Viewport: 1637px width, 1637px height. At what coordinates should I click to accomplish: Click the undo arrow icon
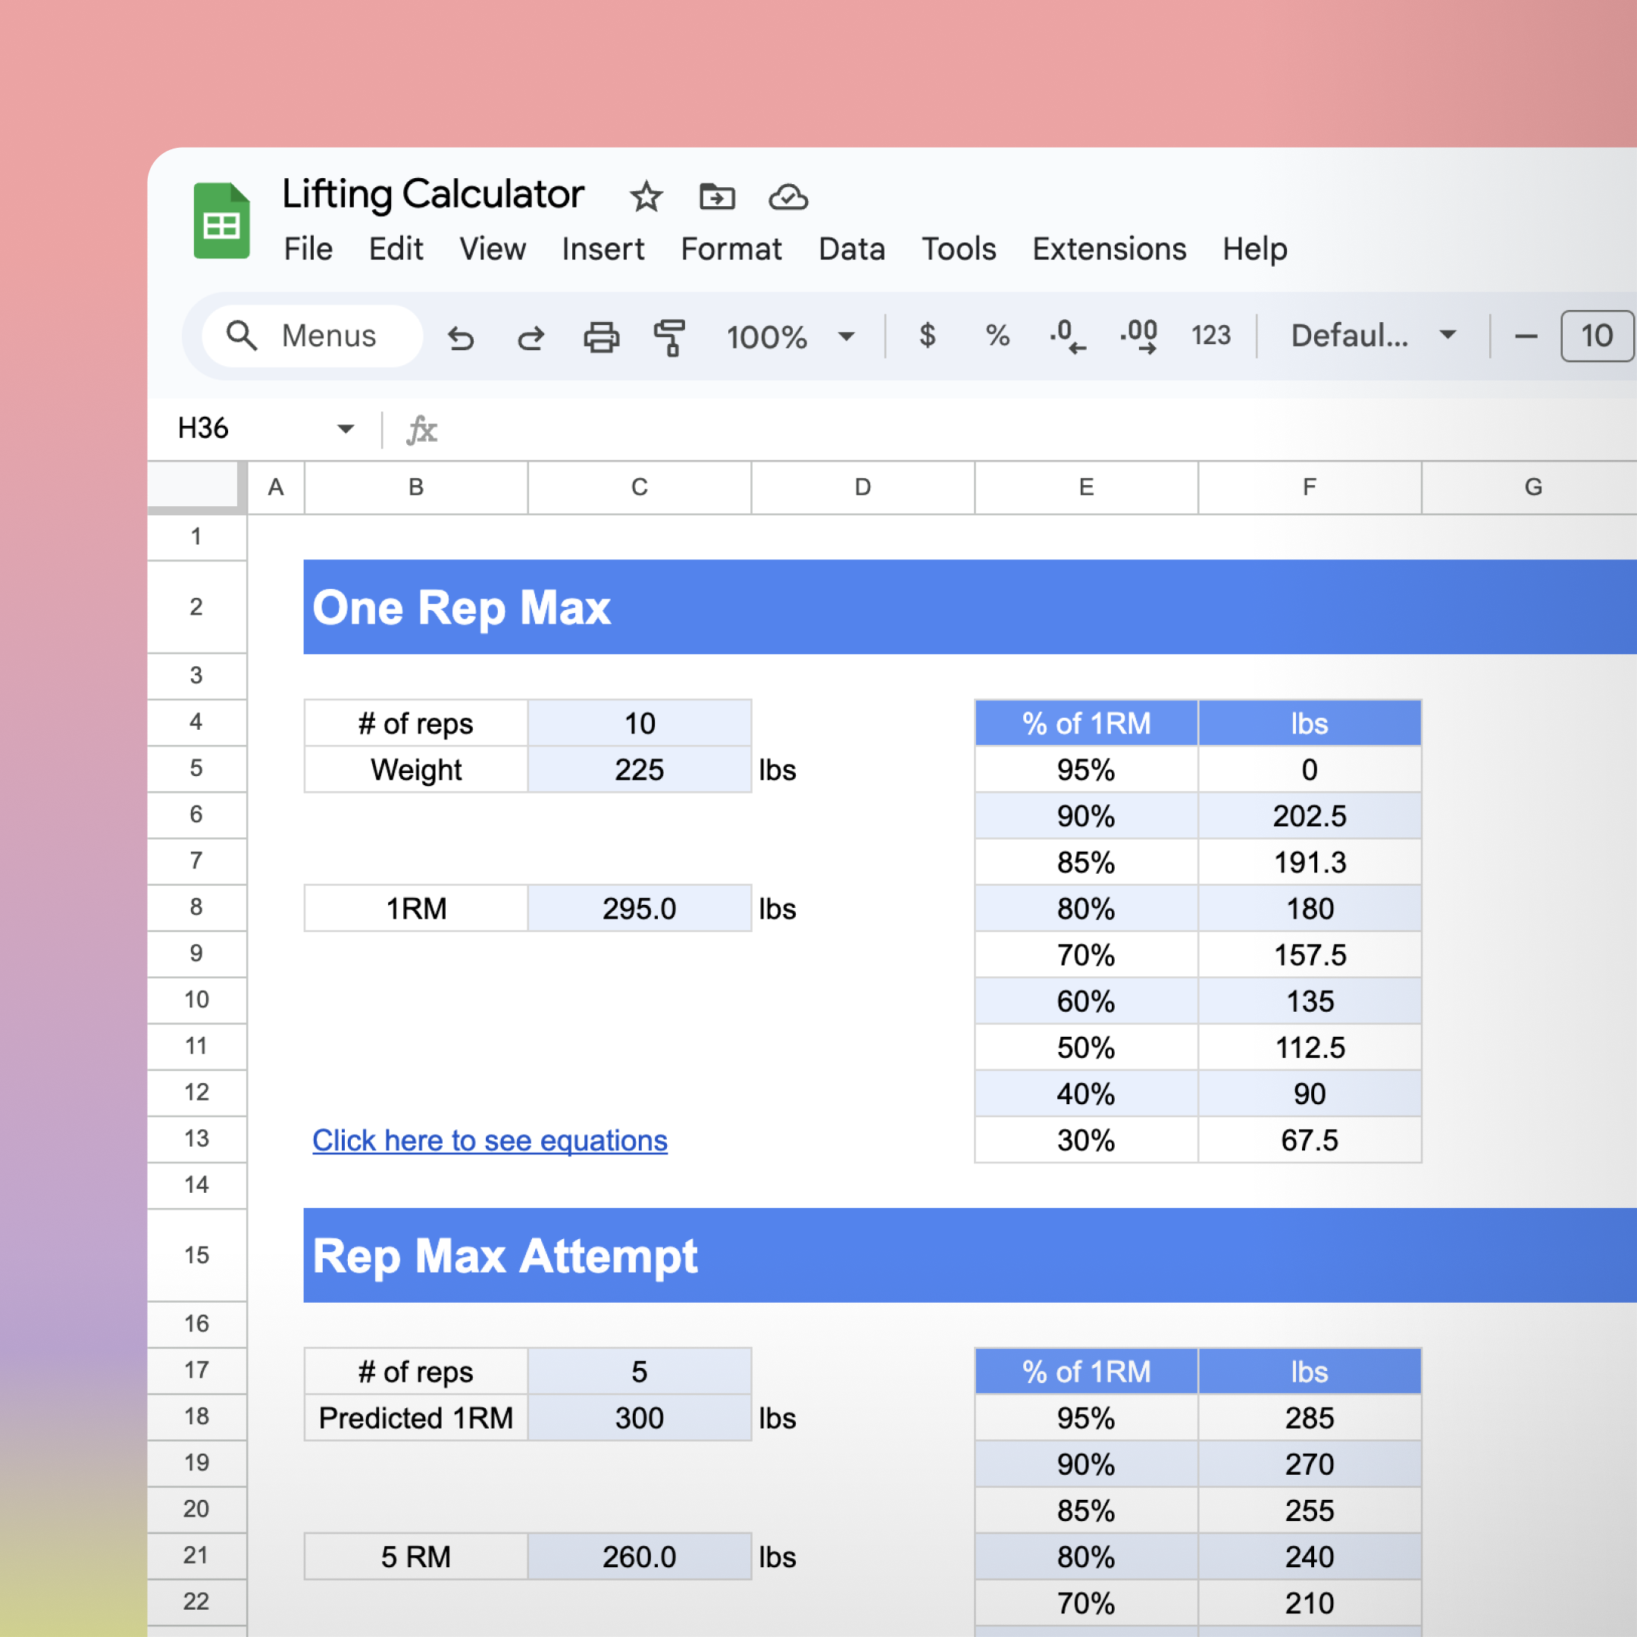coord(461,337)
